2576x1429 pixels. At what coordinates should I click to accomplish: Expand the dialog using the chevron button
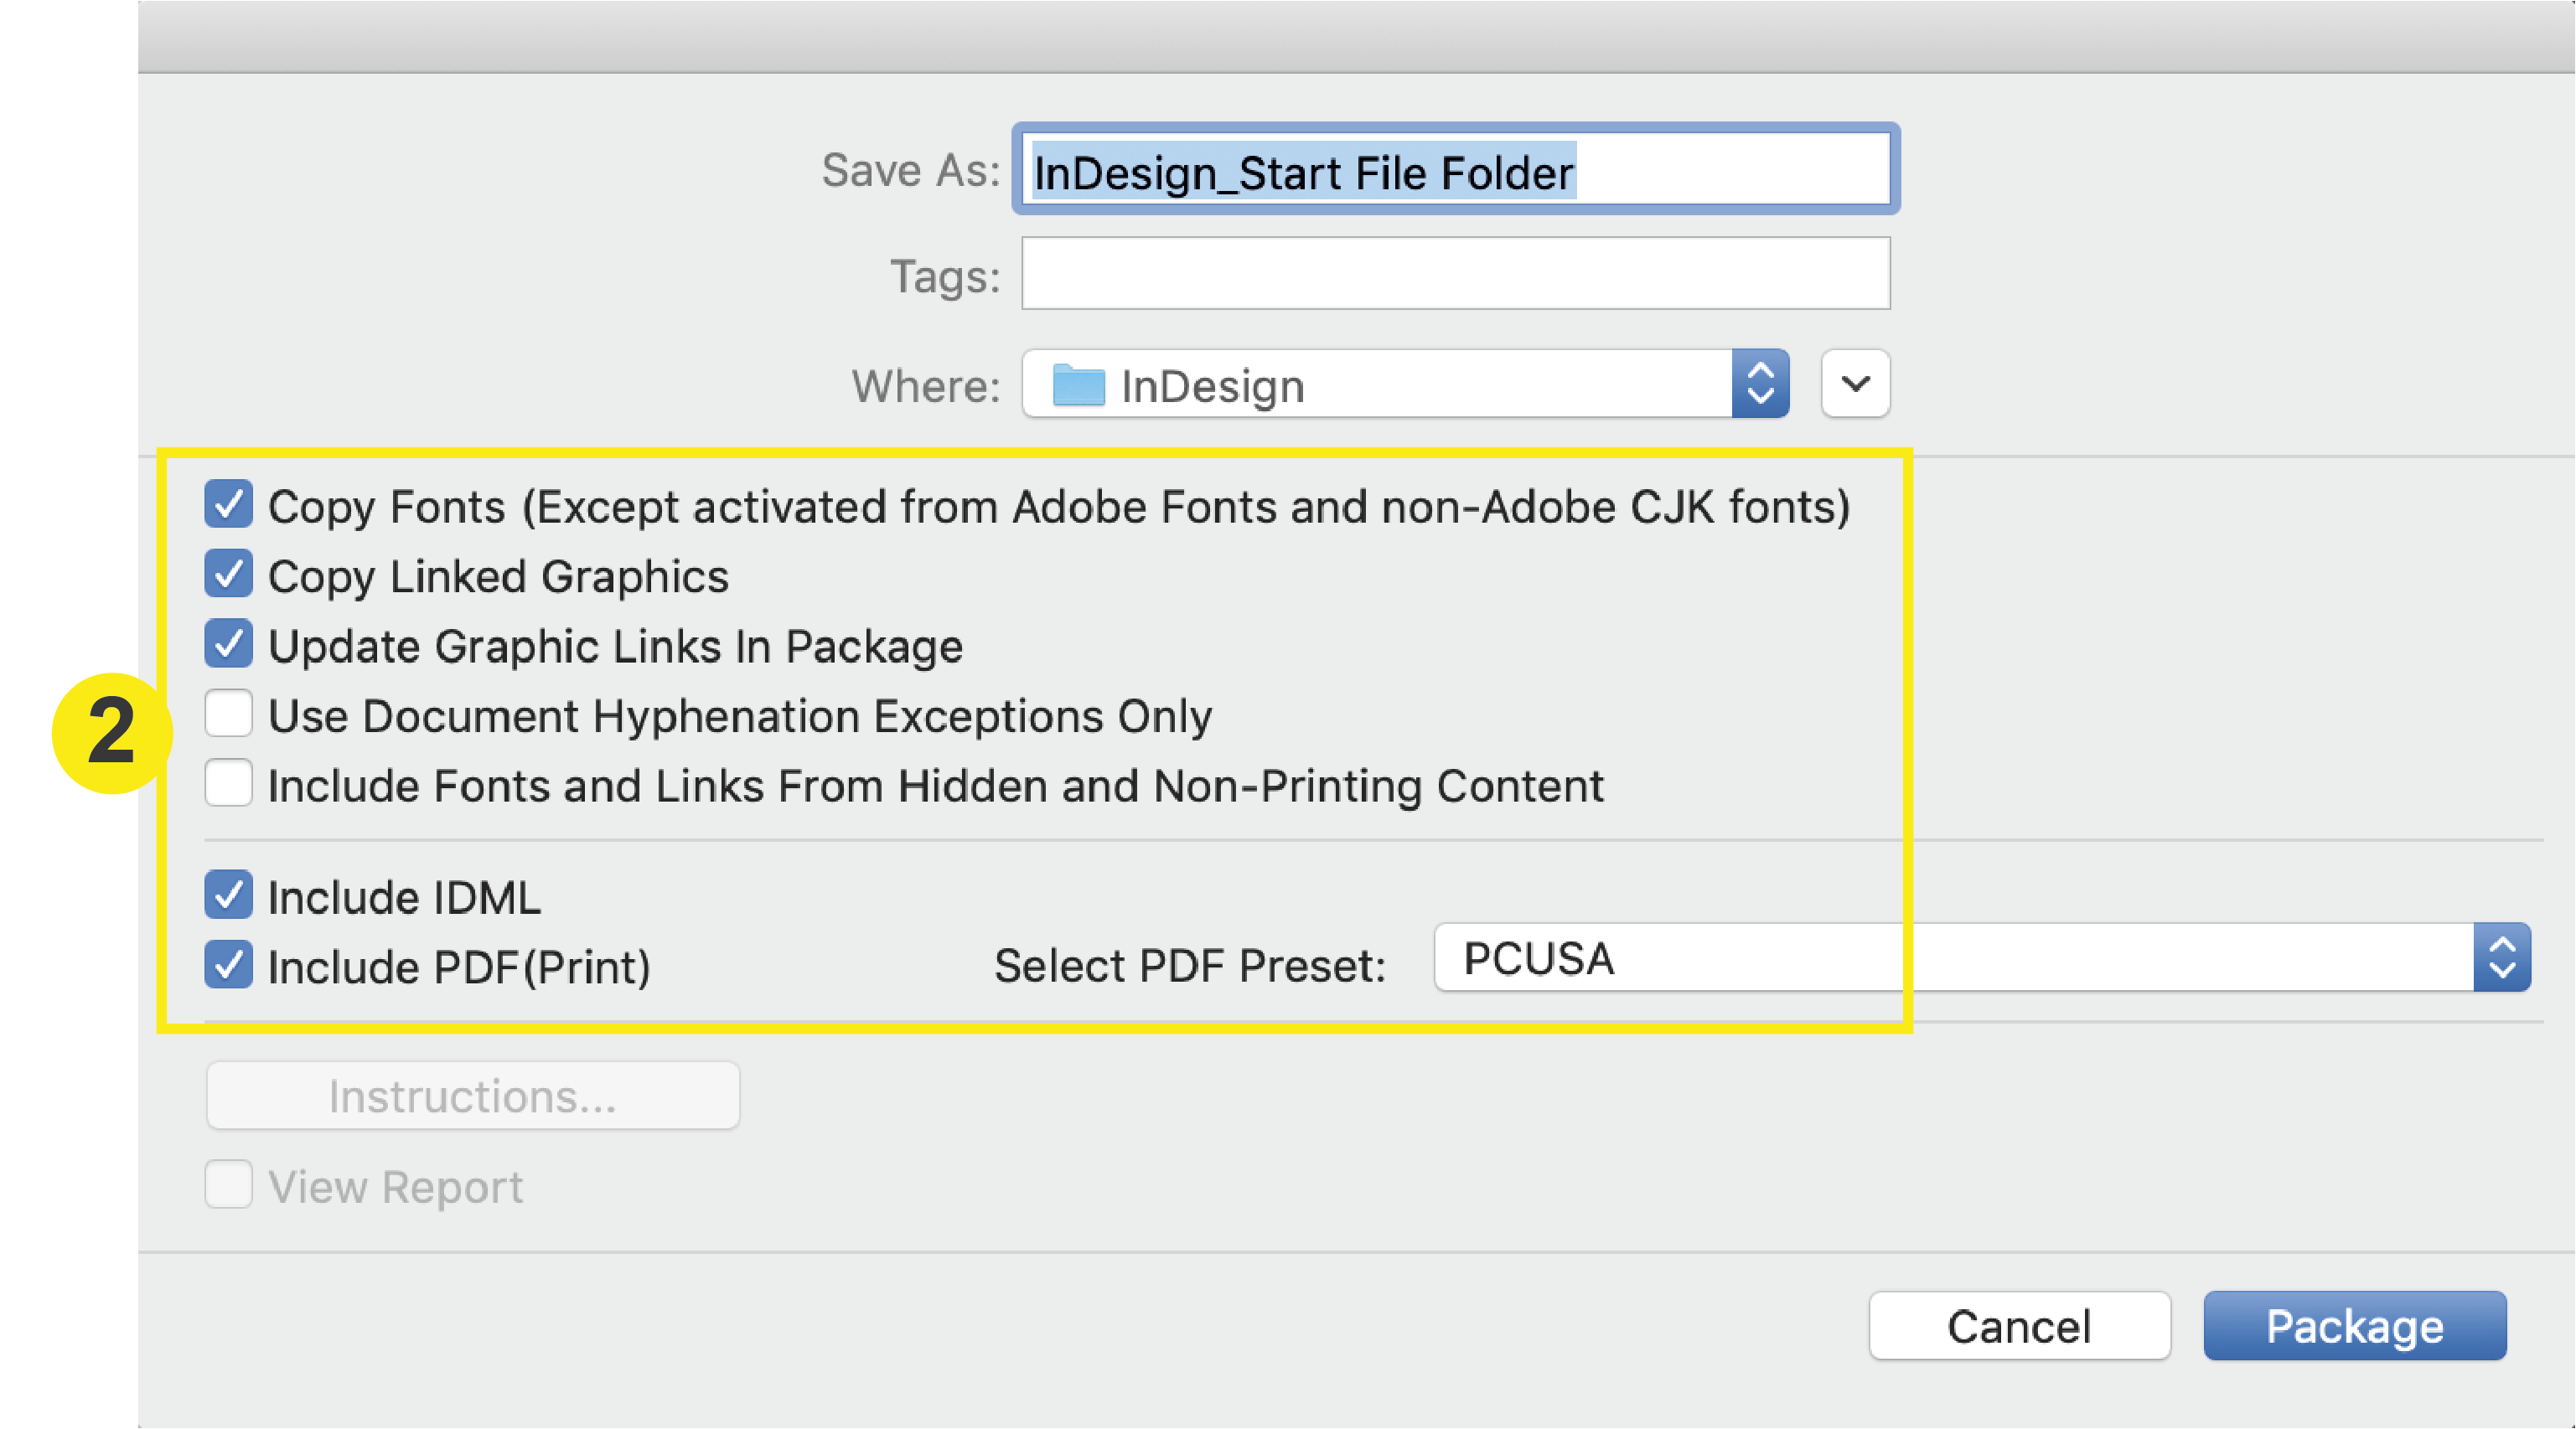point(1855,384)
